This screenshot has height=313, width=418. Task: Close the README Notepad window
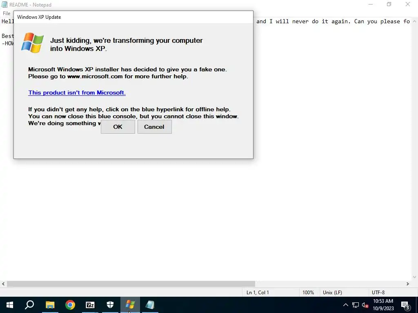(x=408, y=4)
